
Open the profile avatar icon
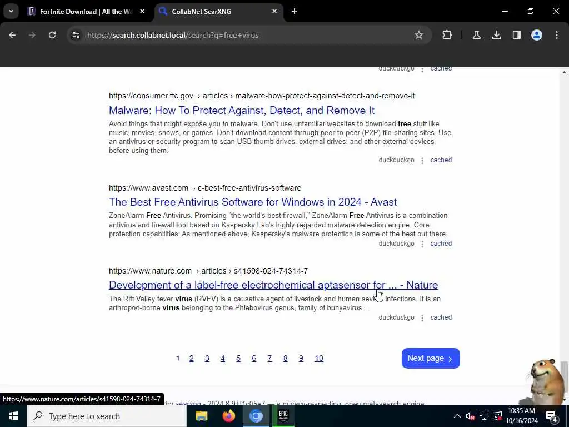(536, 35)
